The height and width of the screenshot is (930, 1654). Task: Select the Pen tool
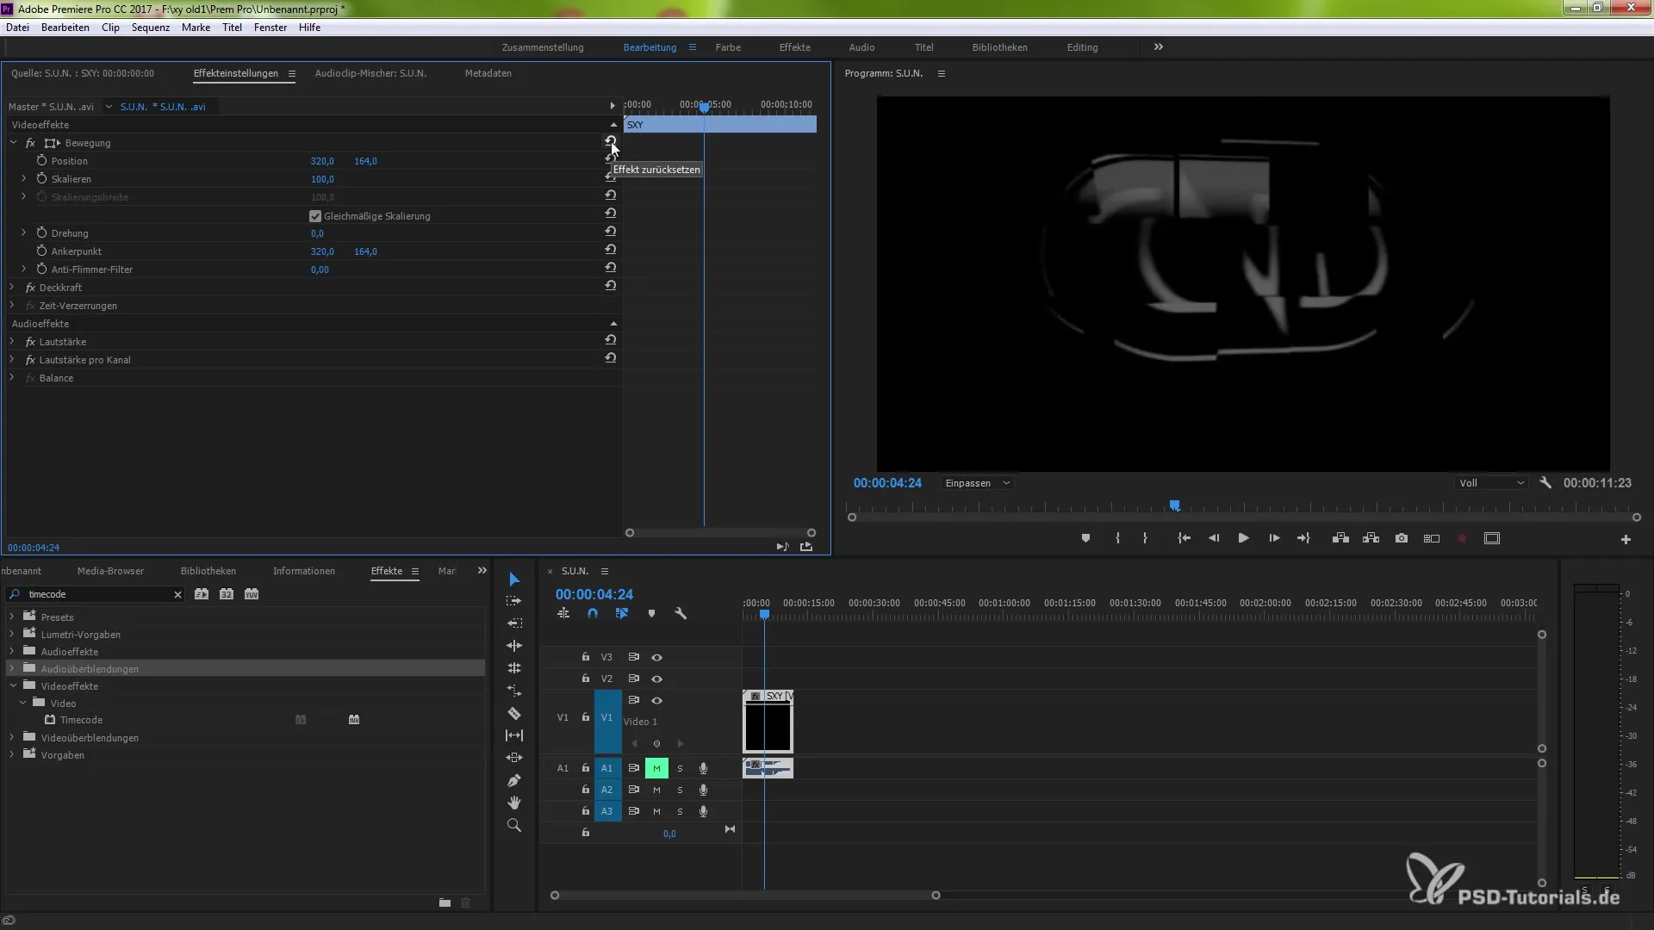click(x=514, y=780)
